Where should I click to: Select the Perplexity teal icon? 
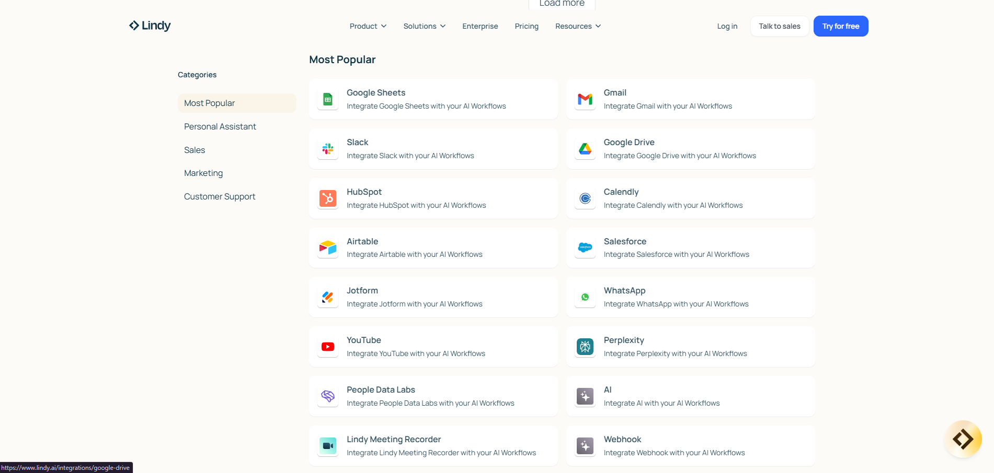coord(585,347)
